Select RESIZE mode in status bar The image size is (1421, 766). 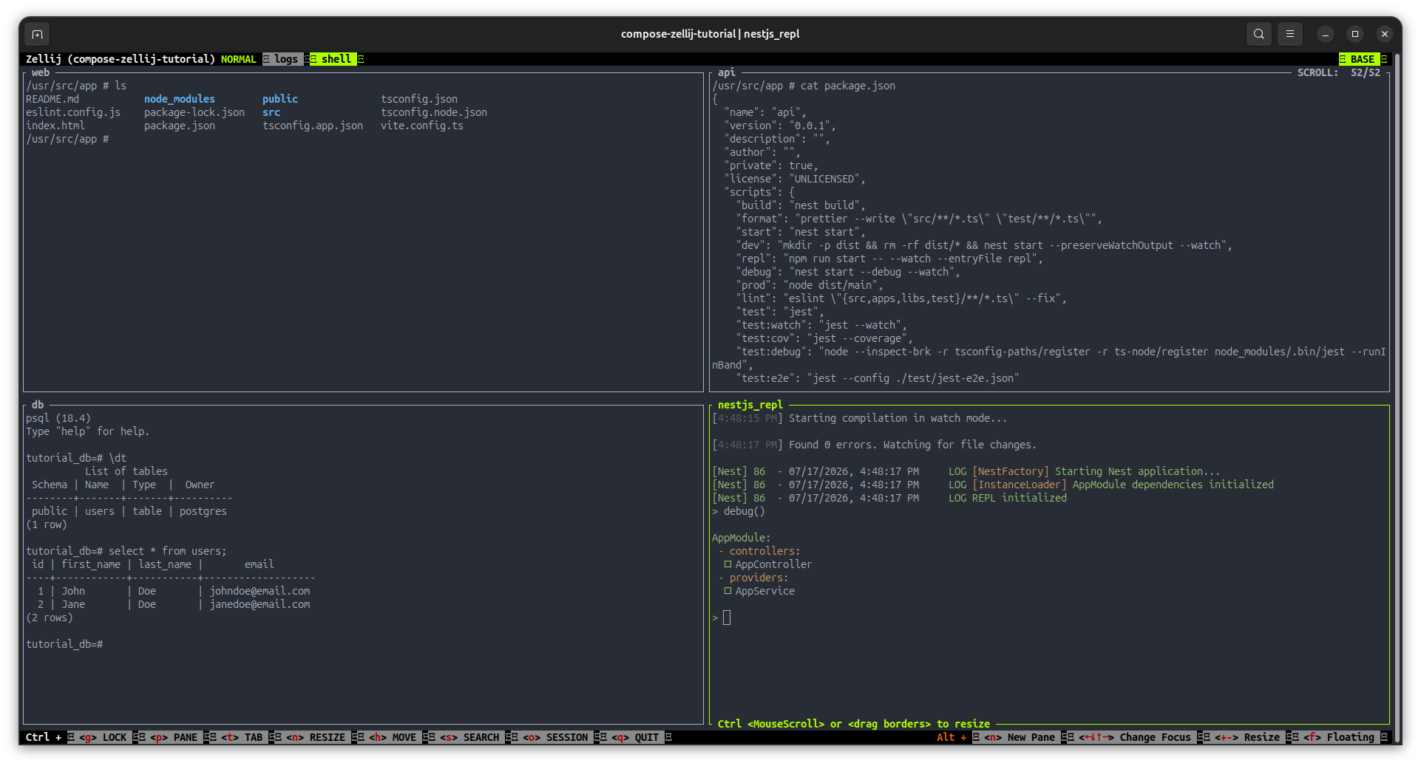[x=316, y=737]
